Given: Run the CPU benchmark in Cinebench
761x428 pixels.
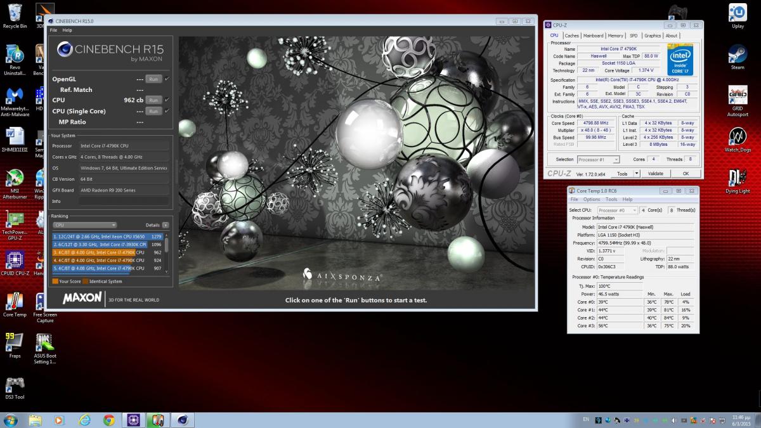Looking at the screenshot, I should point(153,100).
